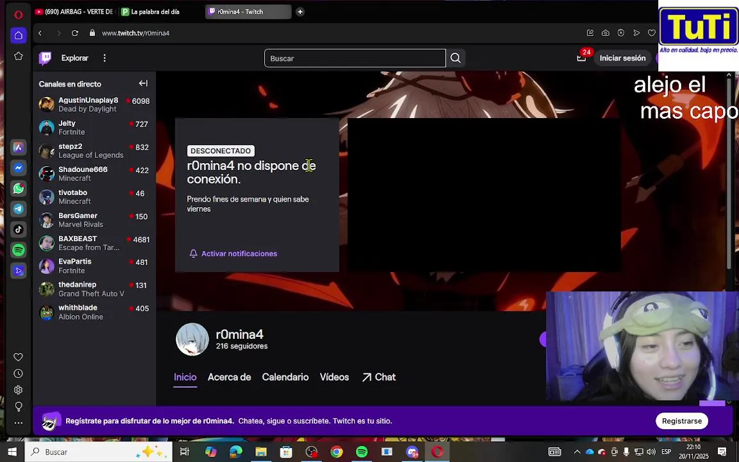Open Opera sidebar home icon
Image resolution: width=739 pixels, height=462 pixels.
tap(19, 35)
